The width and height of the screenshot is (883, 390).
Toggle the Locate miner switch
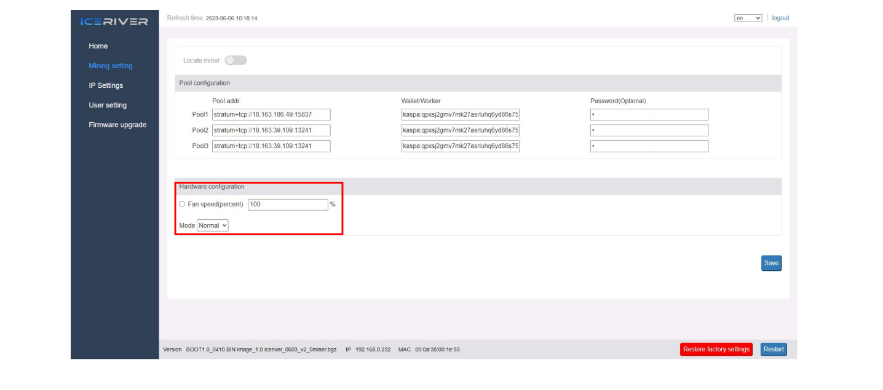(x=236, y=60)
